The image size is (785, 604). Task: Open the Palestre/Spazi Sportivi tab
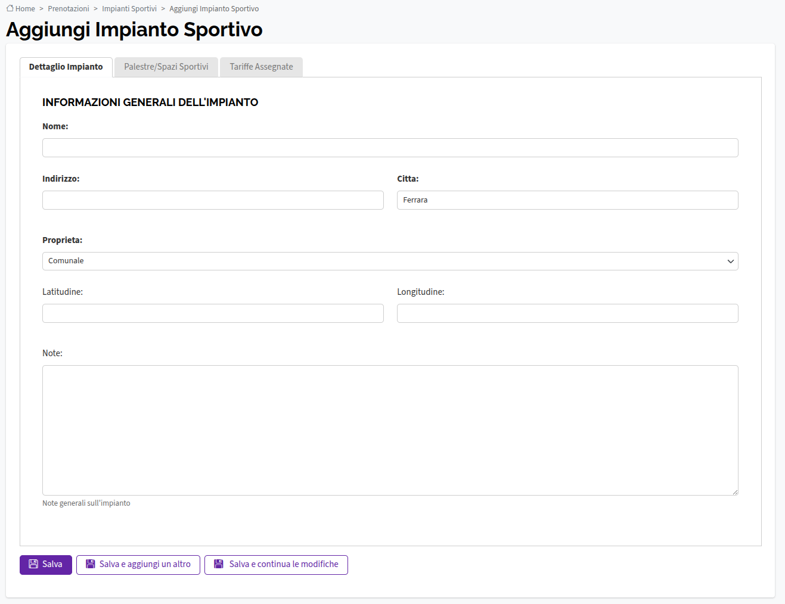166,67
